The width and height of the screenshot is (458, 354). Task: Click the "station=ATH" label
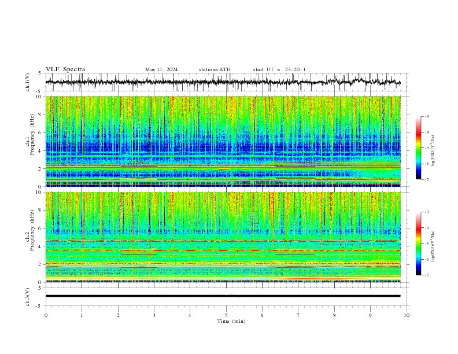pyautogui.click(x=215, y=69)
